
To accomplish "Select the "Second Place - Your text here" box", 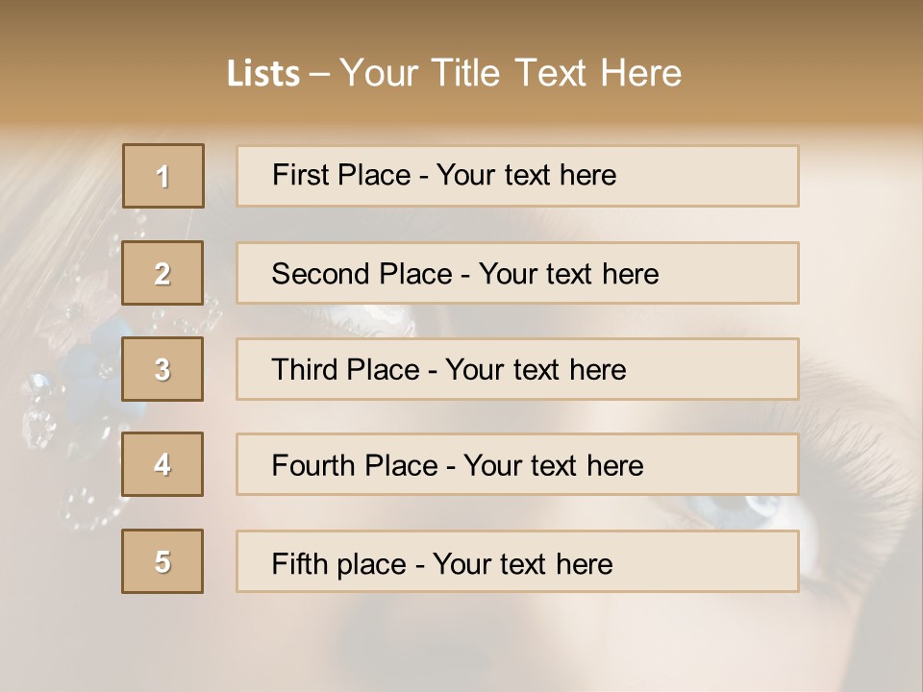I will pos(517,273).
